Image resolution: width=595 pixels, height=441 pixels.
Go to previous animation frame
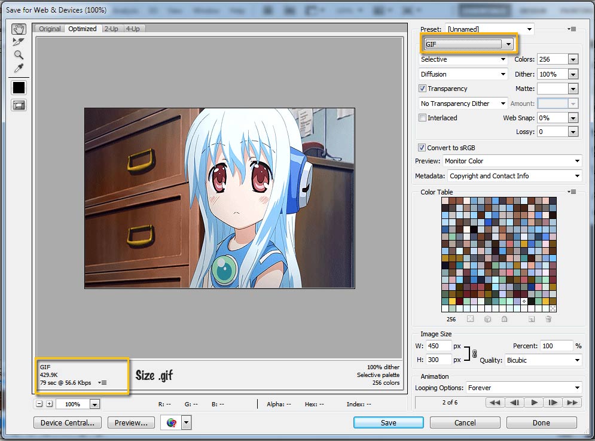pos(514,402)
